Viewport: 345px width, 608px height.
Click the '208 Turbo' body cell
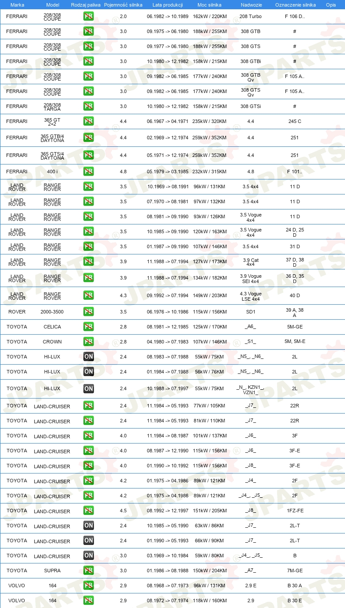[x=251, y=16]
